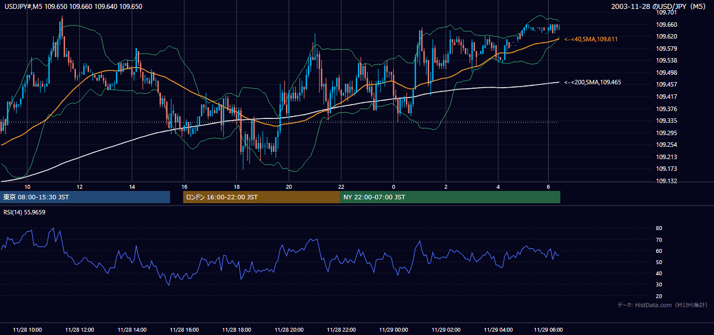Select the 40 SMA 109.611 label

coord(591,39)
